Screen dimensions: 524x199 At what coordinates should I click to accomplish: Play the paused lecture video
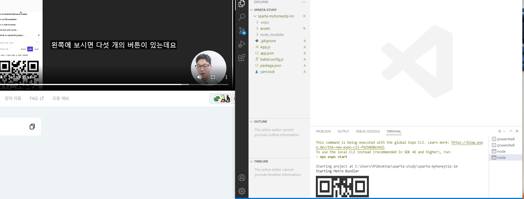tap(2, 77)
